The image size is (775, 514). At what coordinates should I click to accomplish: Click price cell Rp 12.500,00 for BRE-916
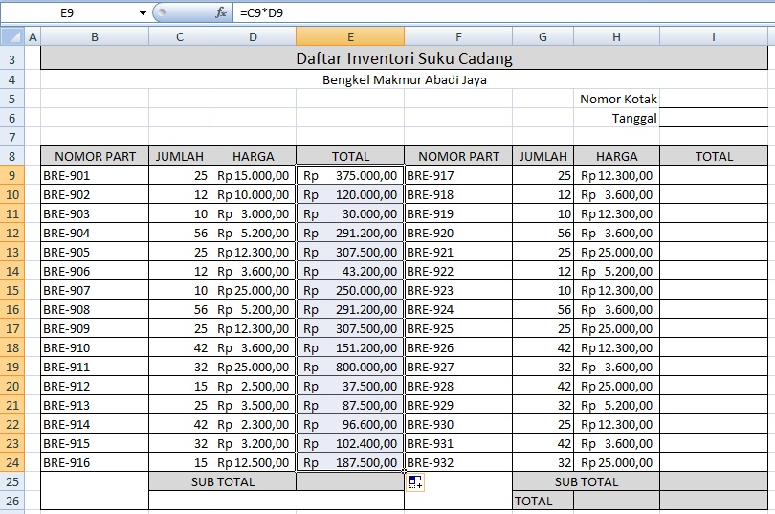(253, 462)
